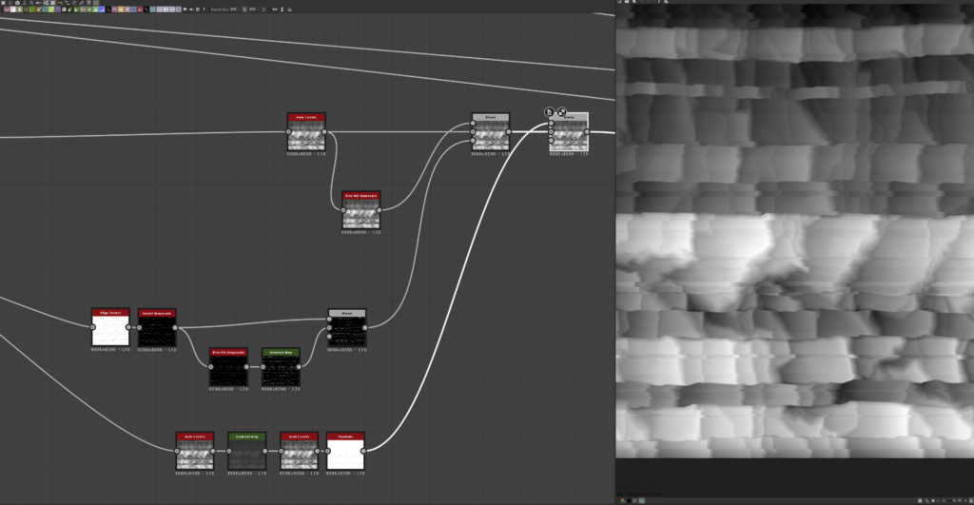Toggle the link icon between the Parent Size dropdowns
Viewport: 974px width, 505px height.
pos(244,10)
